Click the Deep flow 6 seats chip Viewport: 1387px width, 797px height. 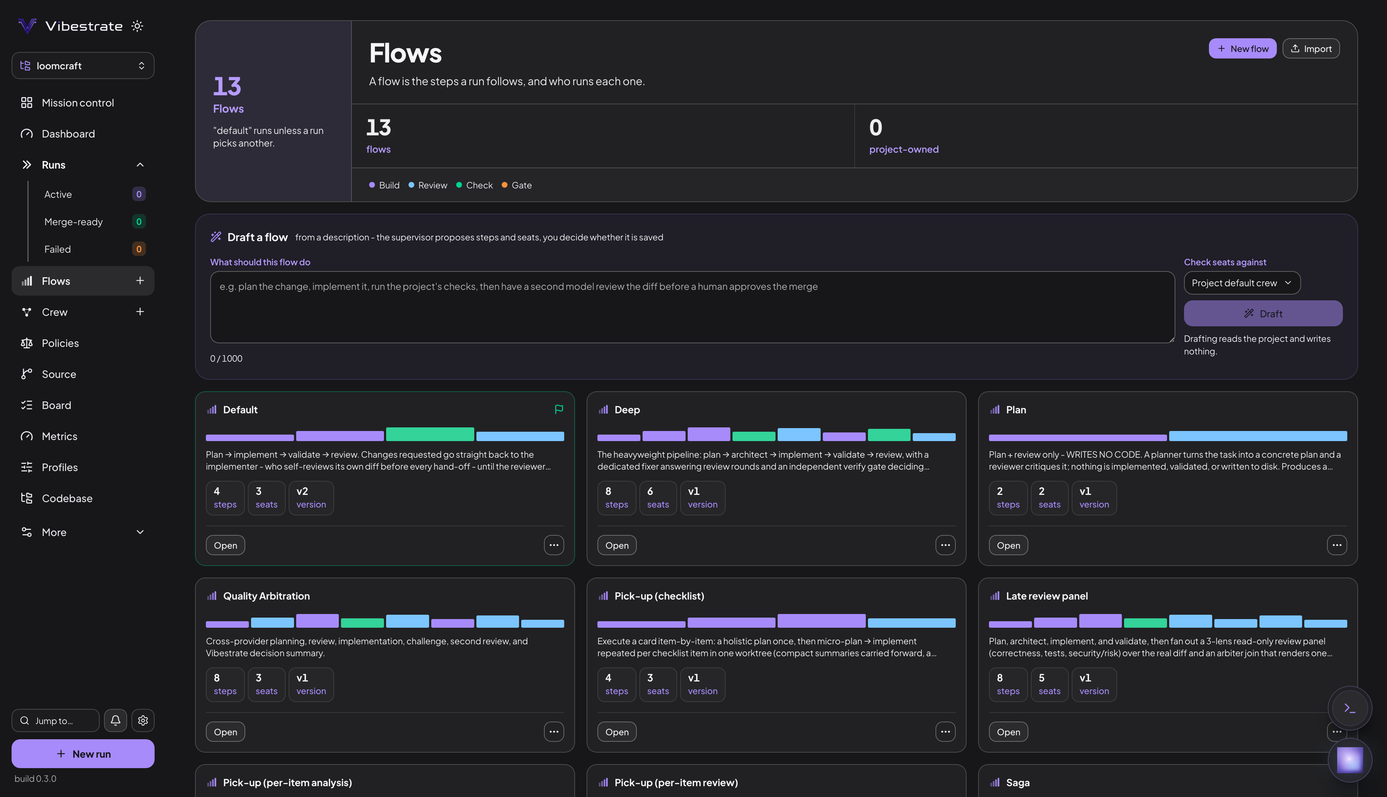coord(658,497)
